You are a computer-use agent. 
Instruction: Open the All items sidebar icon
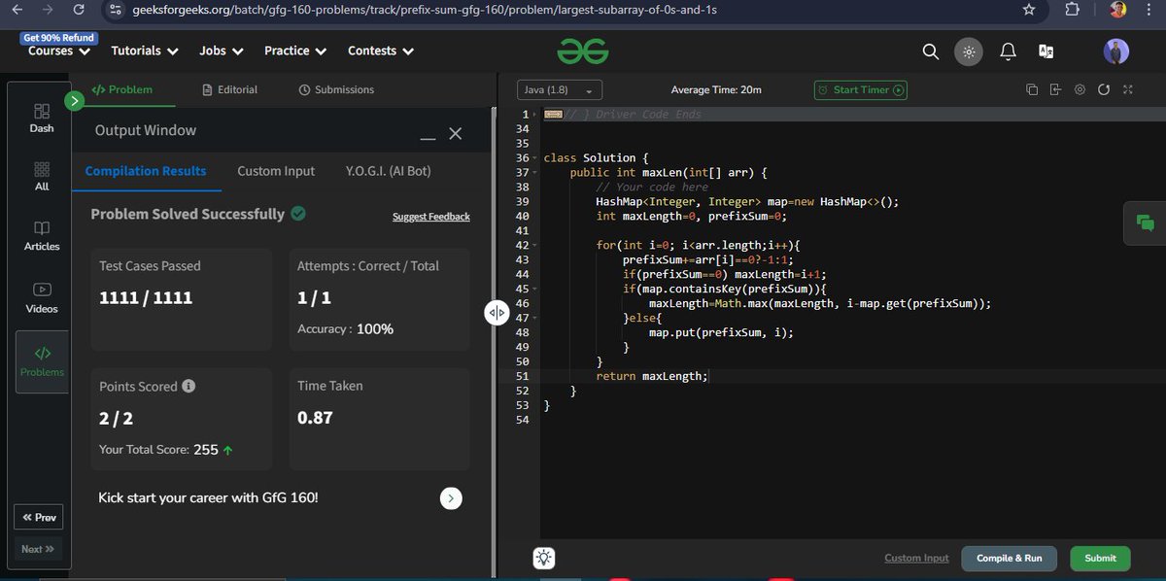[42, 176]
